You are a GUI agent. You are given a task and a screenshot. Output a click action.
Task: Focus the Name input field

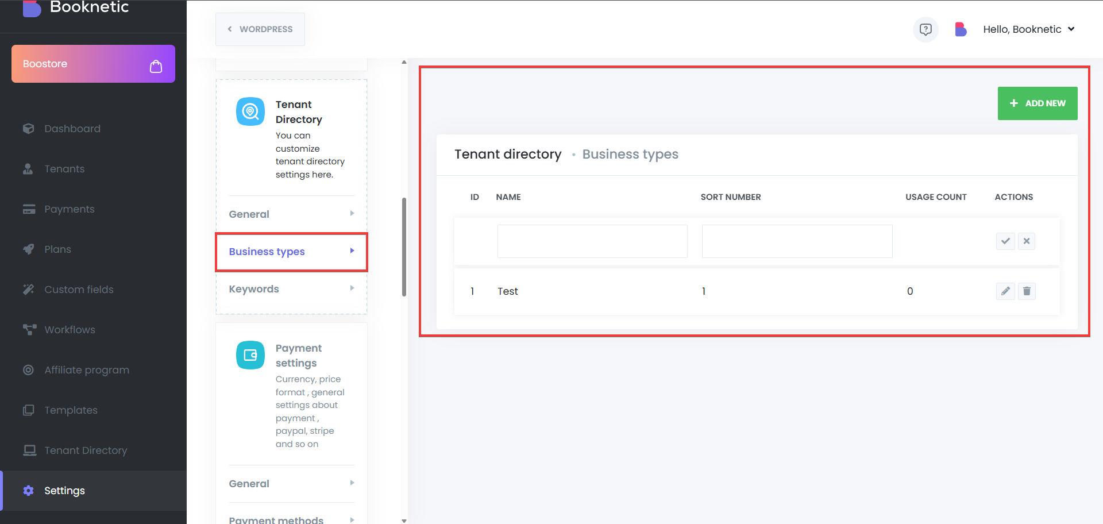[x=592, y=241]
